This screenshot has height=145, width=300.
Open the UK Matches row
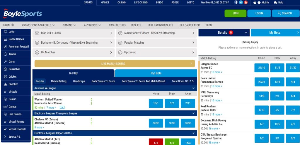[x=74, y=52]
